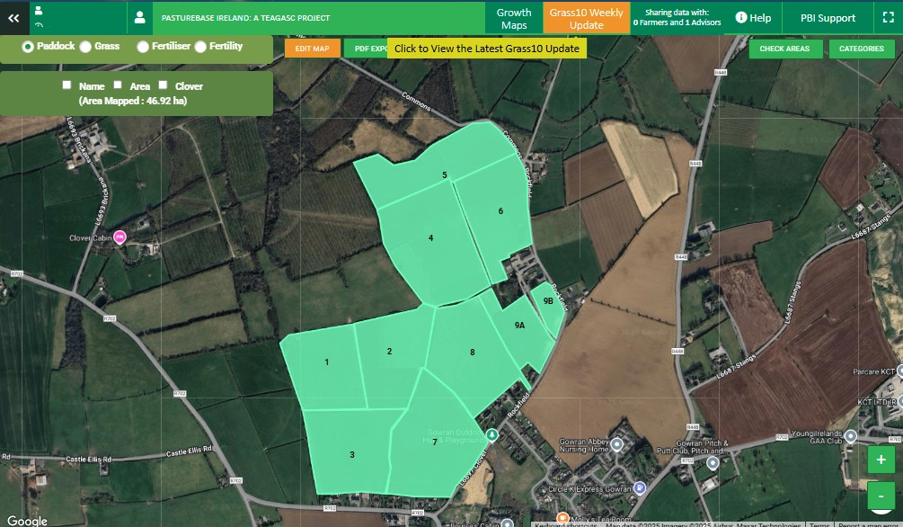
Task: Open the user profile icon
Action: coord(139,17)
